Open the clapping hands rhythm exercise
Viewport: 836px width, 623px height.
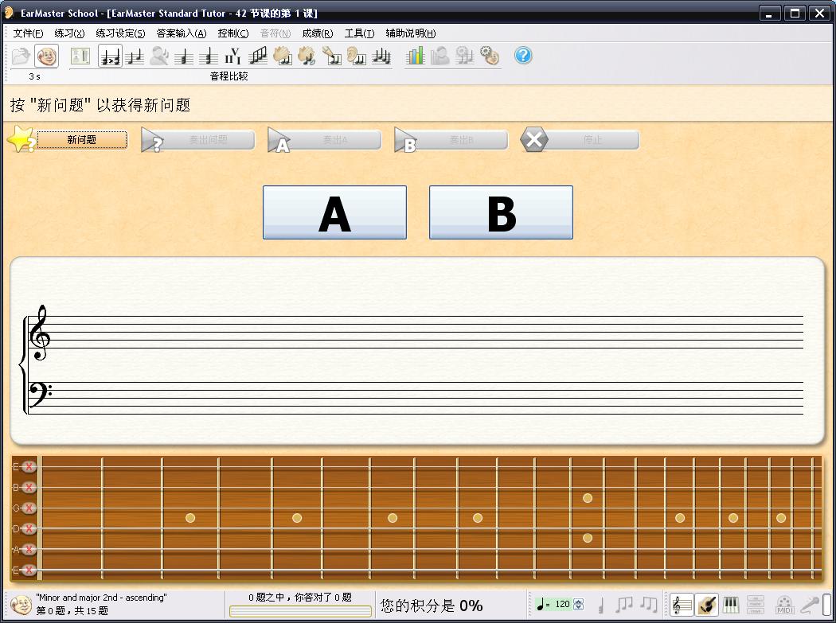tap(282, 56)
